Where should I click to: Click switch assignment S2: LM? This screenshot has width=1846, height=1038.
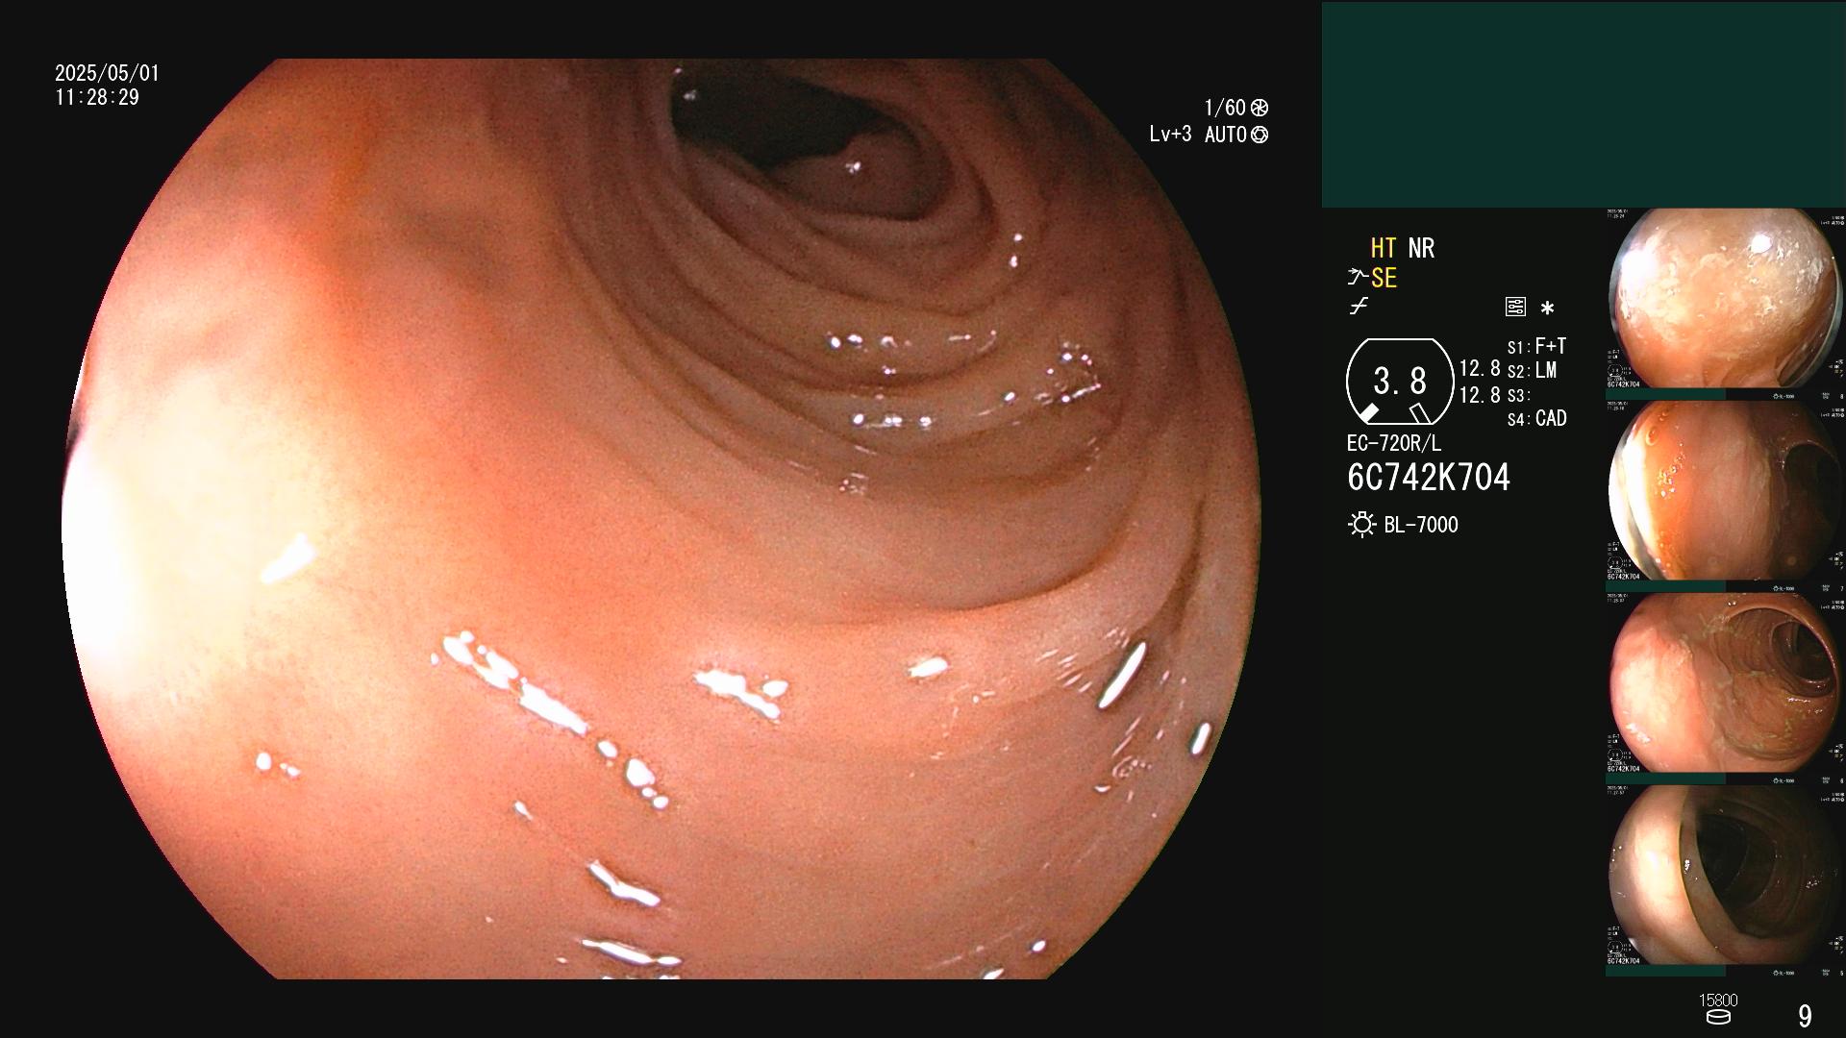pyautogui.click(x=1532, y=371)
